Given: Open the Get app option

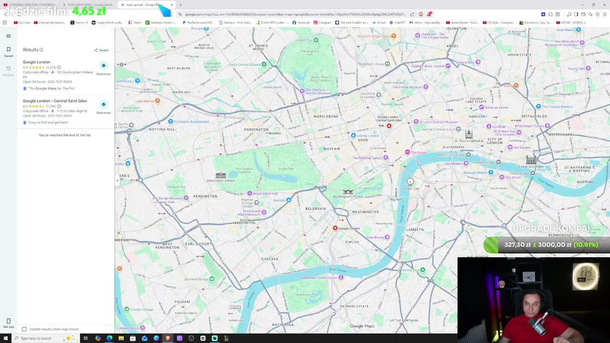Looking at the screenshot, I should 8,323.
